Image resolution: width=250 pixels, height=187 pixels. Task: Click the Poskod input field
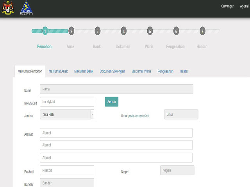[67, 170]
